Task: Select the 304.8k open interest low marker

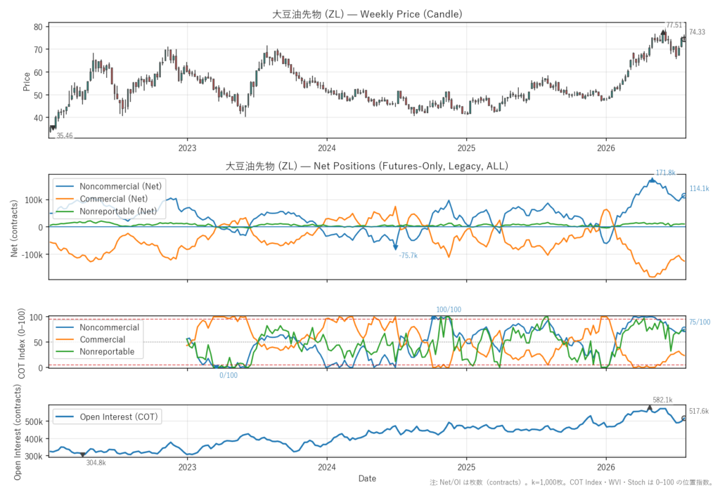Action: click(x=83, y=454)
